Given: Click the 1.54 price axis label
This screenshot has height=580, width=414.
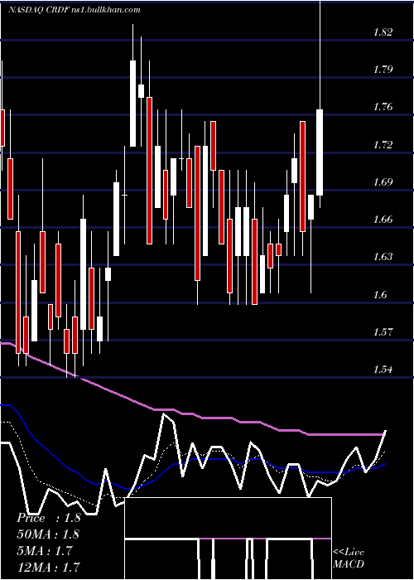Looking at the screenshot, I should (383, 370).
